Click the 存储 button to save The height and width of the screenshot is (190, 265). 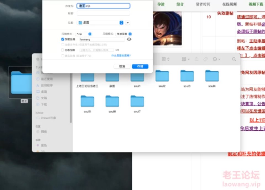(x=140, y=66)
